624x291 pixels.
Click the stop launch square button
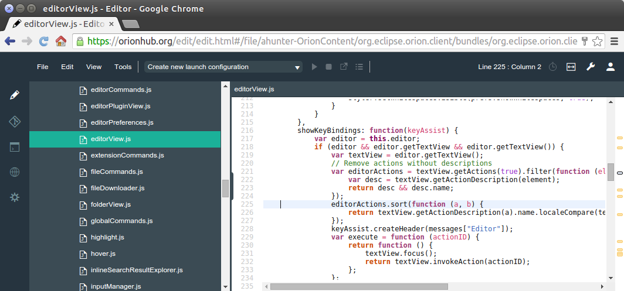[x=328, y=67]
